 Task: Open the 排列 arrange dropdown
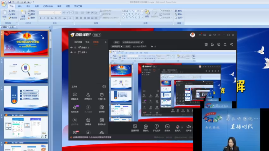click(147, 14)
